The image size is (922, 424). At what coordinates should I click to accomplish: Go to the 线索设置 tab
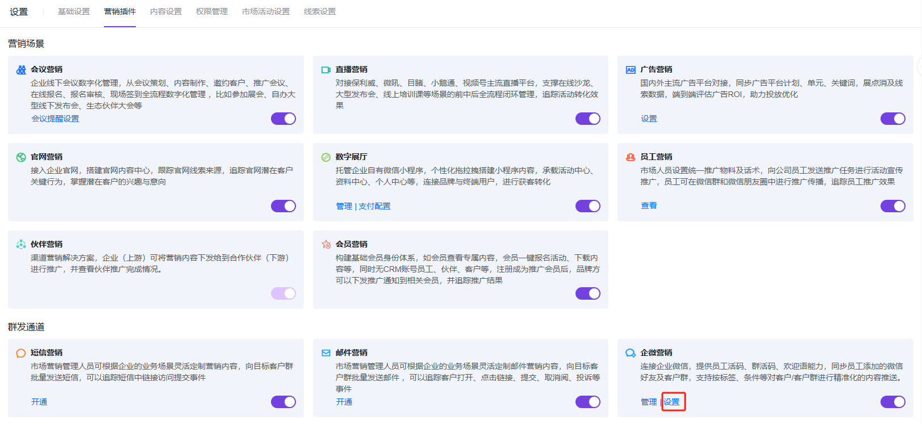click(x=320, y=11)
